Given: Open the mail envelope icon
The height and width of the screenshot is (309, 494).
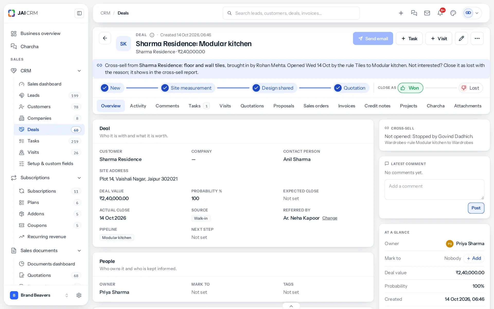Looking at the screenshot, I should (427, 13).
